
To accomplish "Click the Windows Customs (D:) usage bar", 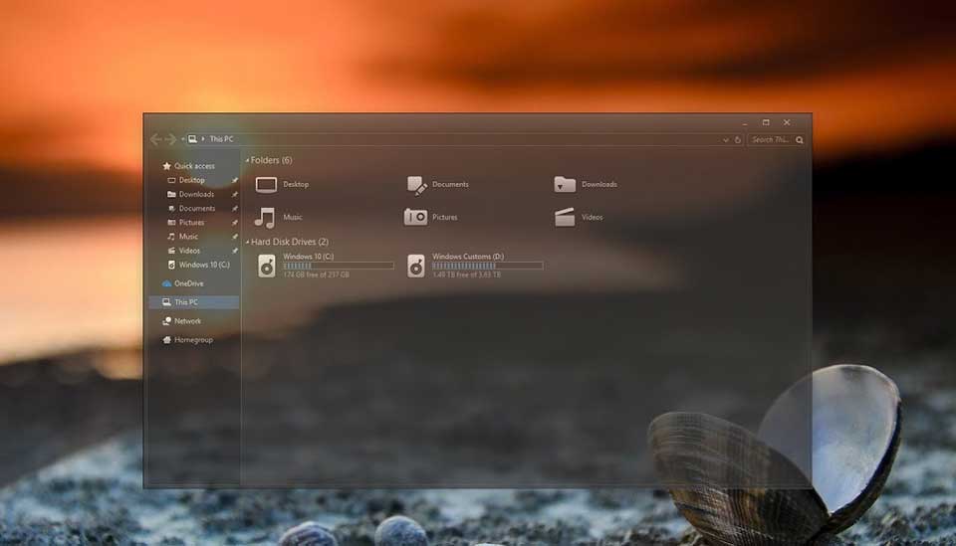I will point(487,266).
